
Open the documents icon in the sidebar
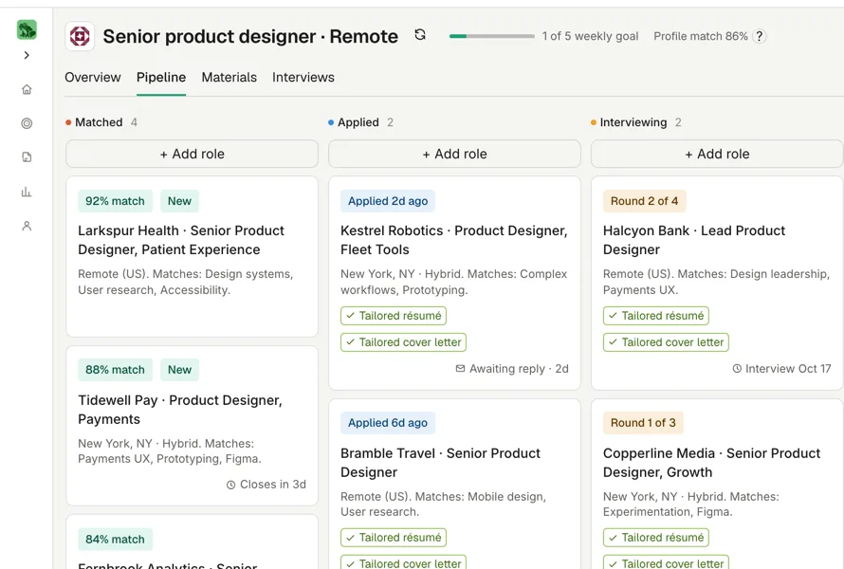(x=27, y=157)
